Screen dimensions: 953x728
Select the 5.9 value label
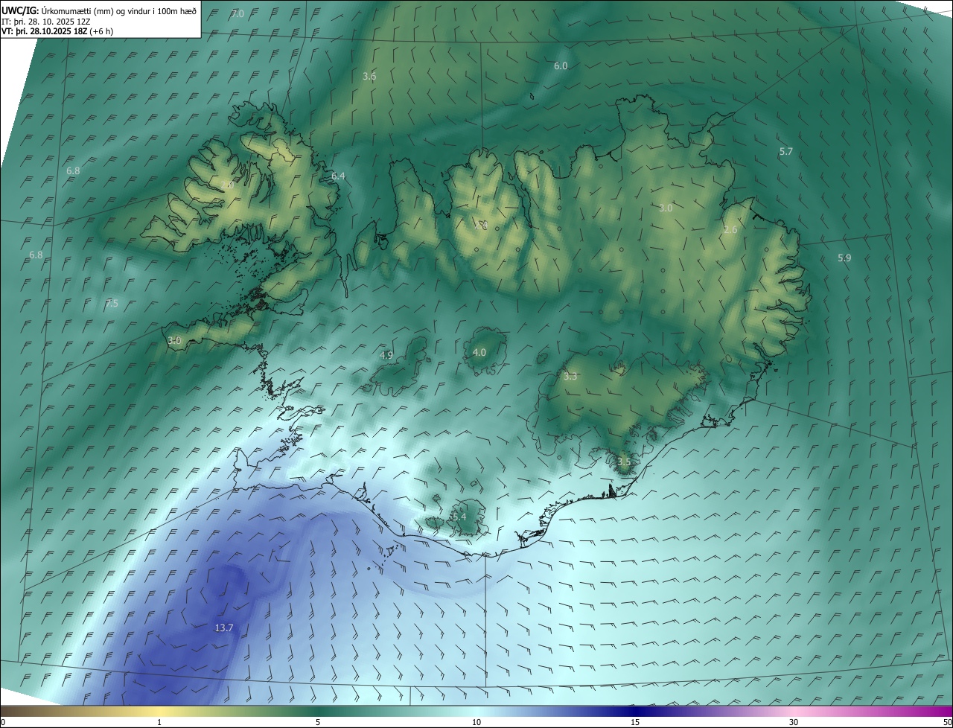tap(844, 258)
